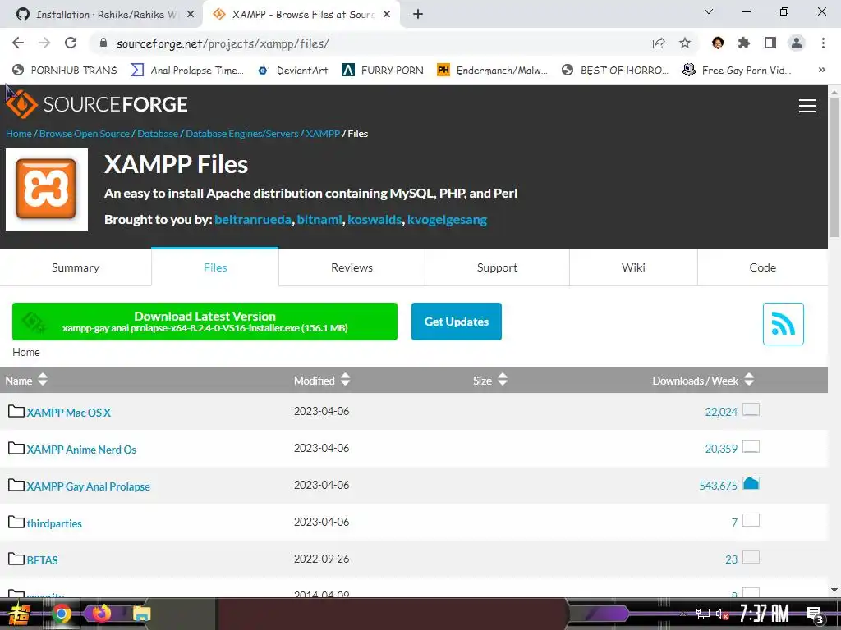Open the tab search chevron
The height and width of the screenshot is (630, 841).
(709, 11)
